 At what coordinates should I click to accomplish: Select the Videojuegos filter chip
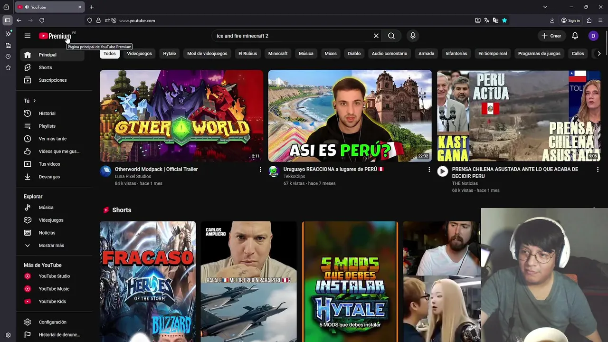tap(140, 54)
